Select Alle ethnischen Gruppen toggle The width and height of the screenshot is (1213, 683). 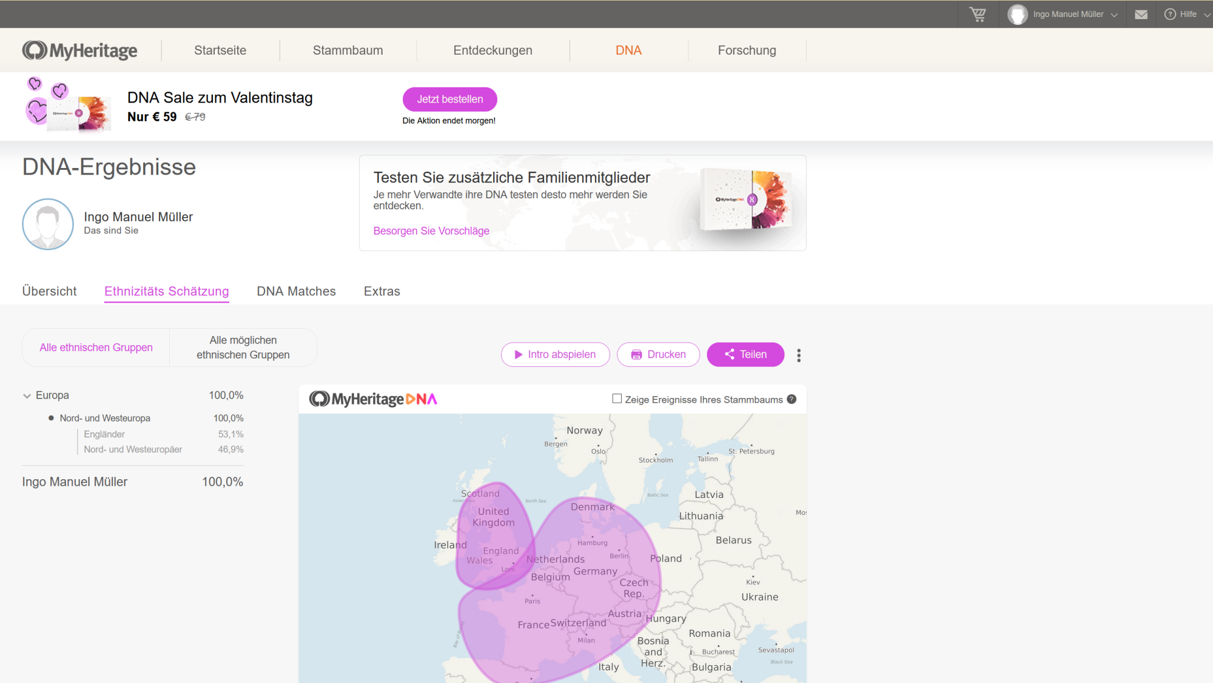pos(96,348)
